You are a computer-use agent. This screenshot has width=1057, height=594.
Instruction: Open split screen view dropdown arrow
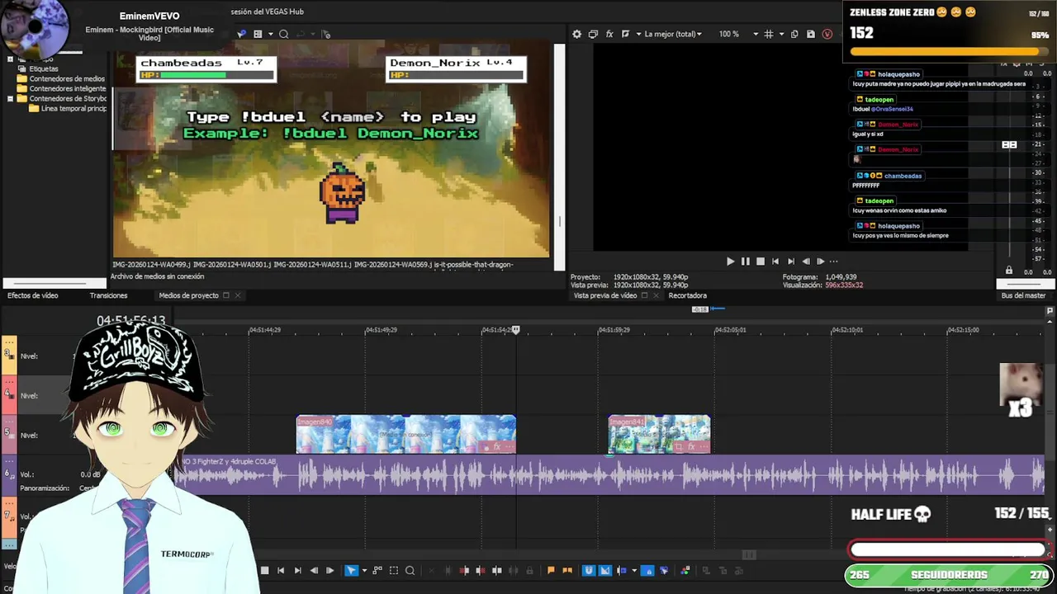638,34
